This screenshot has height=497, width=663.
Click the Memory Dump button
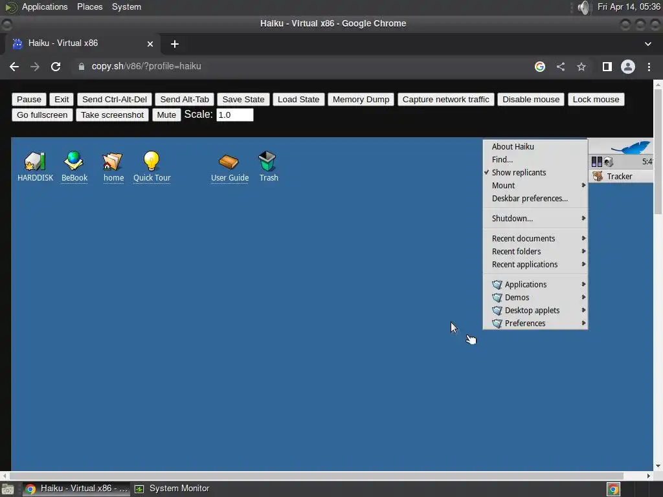point(361,99)
